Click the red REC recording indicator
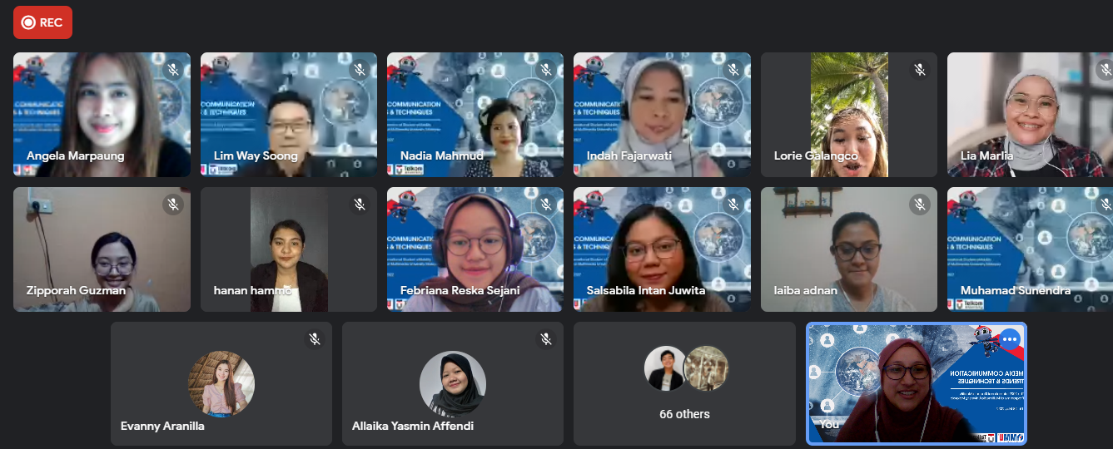 42,22
